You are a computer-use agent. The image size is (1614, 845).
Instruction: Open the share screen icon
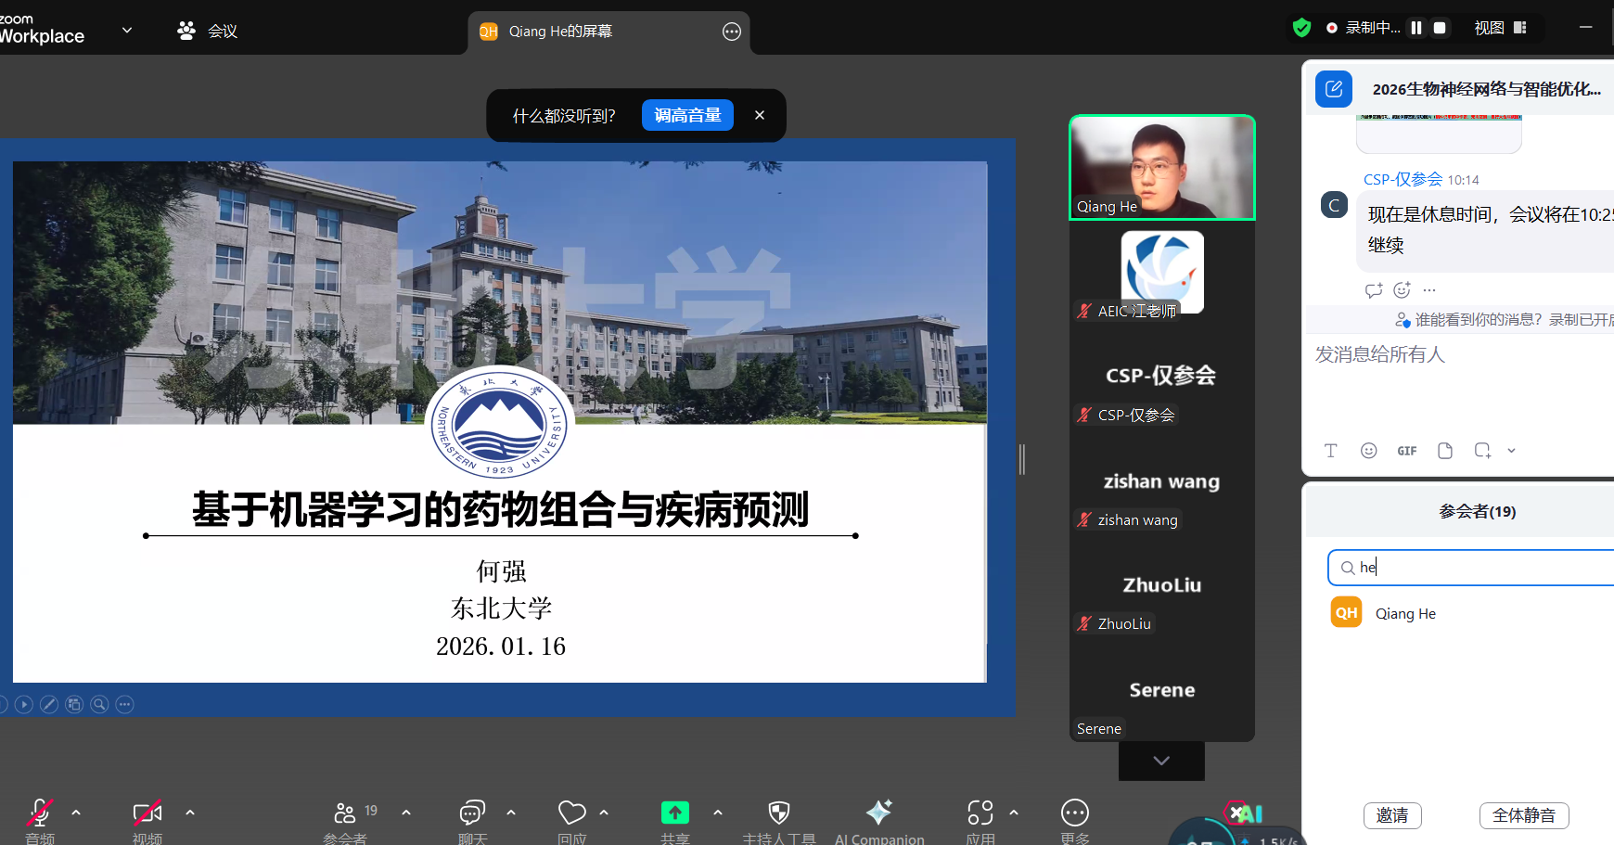tap(674, 813)
